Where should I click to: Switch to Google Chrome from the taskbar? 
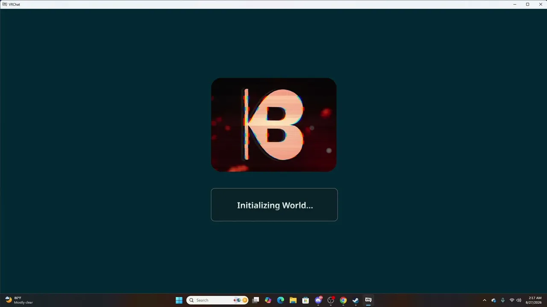343,300
